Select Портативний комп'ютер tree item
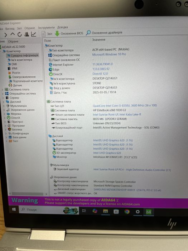 (x=26, y=81)
